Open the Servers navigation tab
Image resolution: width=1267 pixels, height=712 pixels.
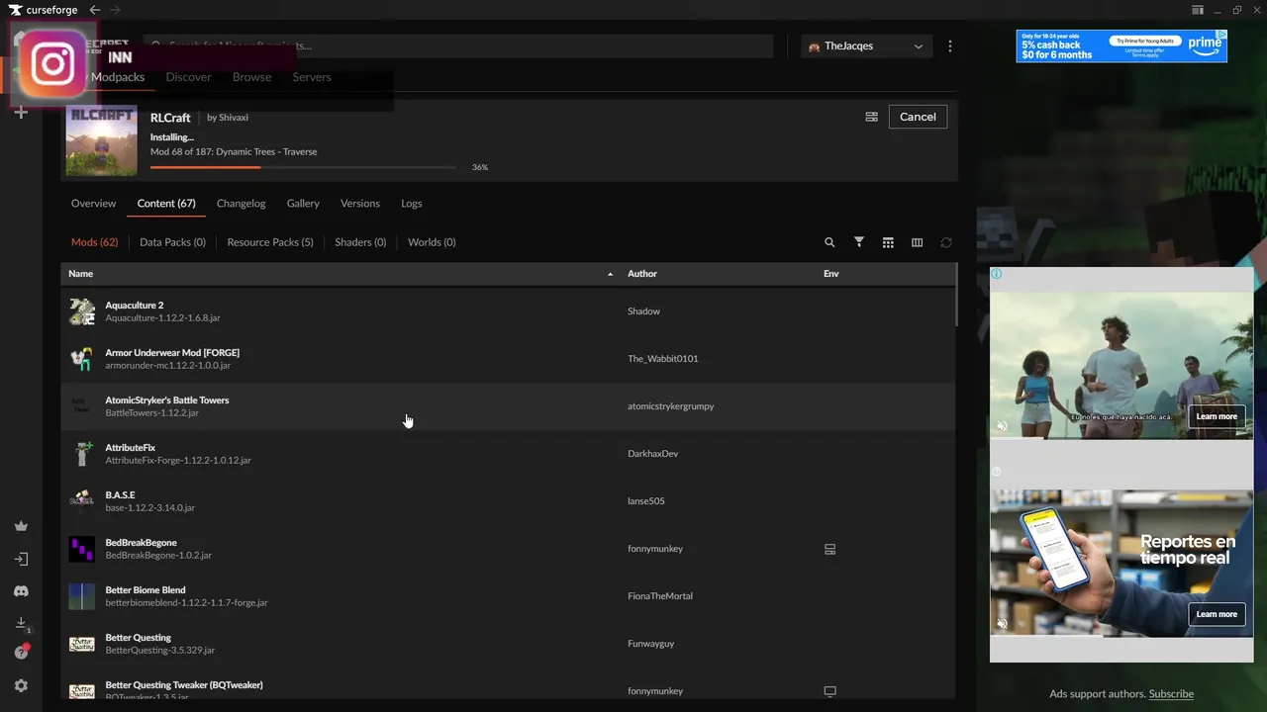[x=312, y=77]
